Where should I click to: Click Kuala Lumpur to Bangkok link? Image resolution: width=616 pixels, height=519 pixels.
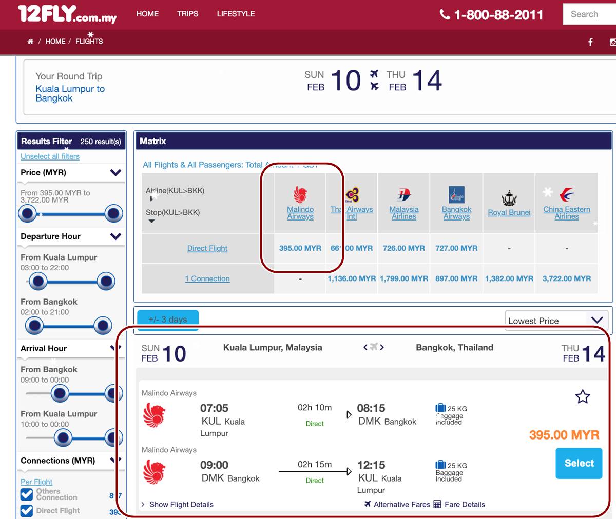(x=70, y=93)
